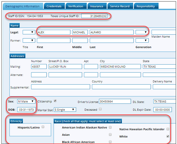Open the Verification tab

76,6
